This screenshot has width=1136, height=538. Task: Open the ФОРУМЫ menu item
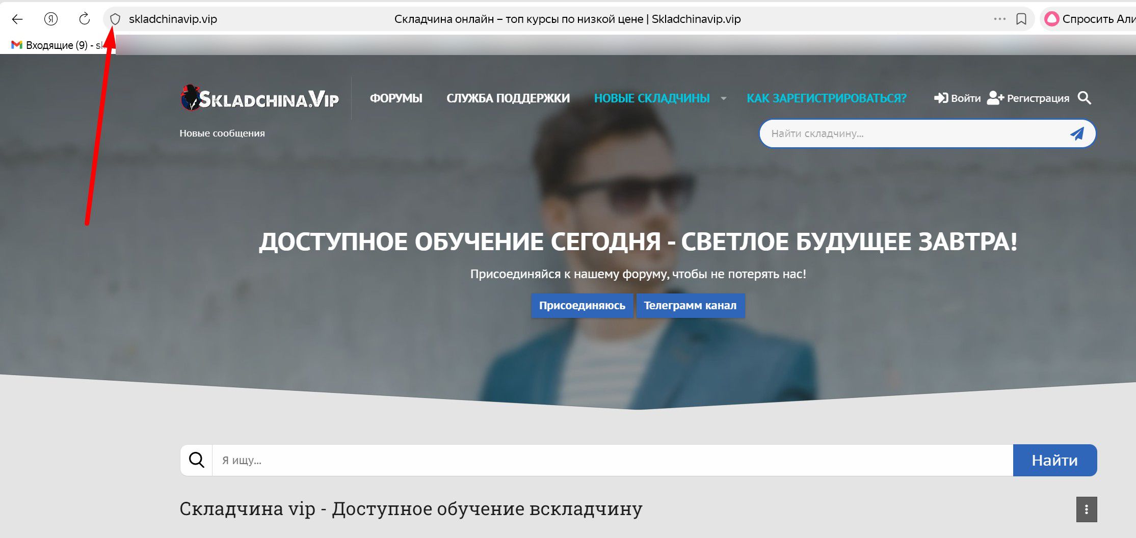396,98
